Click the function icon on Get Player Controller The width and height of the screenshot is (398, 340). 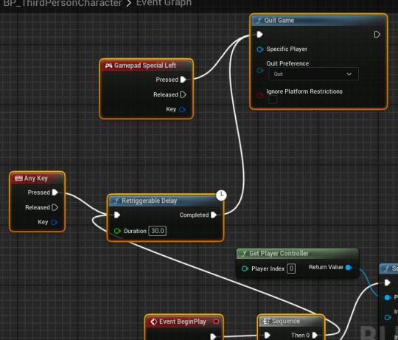(244, 254)
